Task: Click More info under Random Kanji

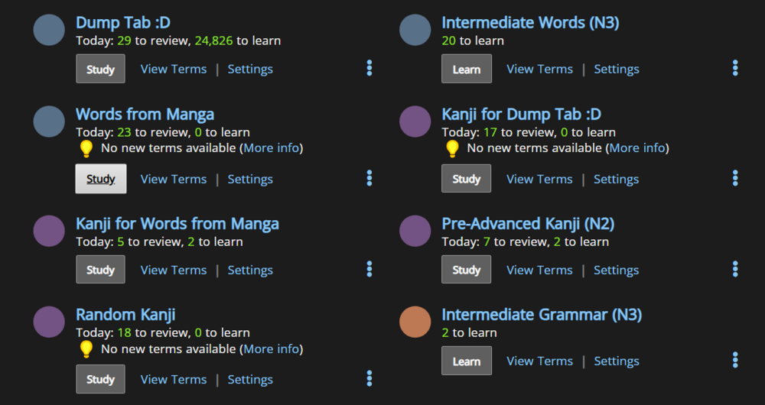Action: tap(272, 349)
